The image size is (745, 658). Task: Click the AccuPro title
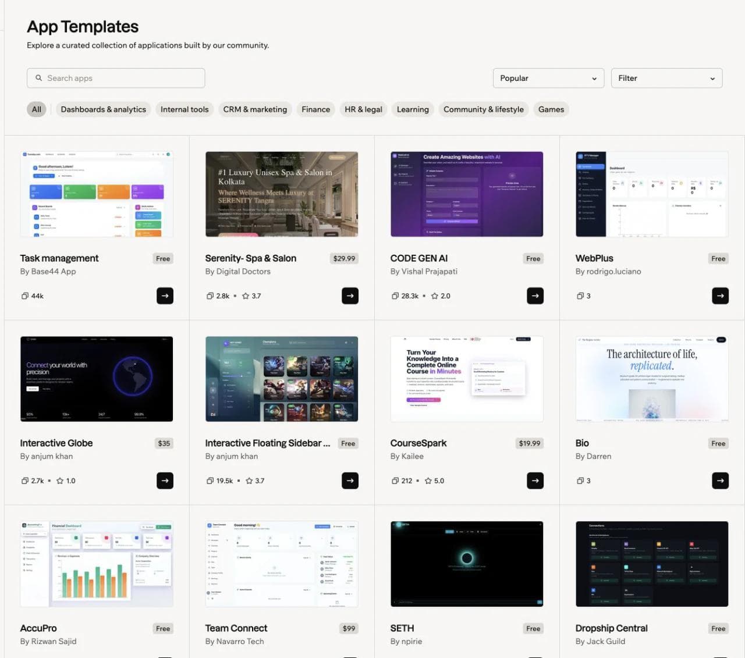coord(38,628)
